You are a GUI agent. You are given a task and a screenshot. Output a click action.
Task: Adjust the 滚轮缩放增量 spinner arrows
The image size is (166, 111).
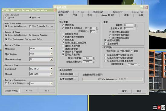[x=139, y=64]
